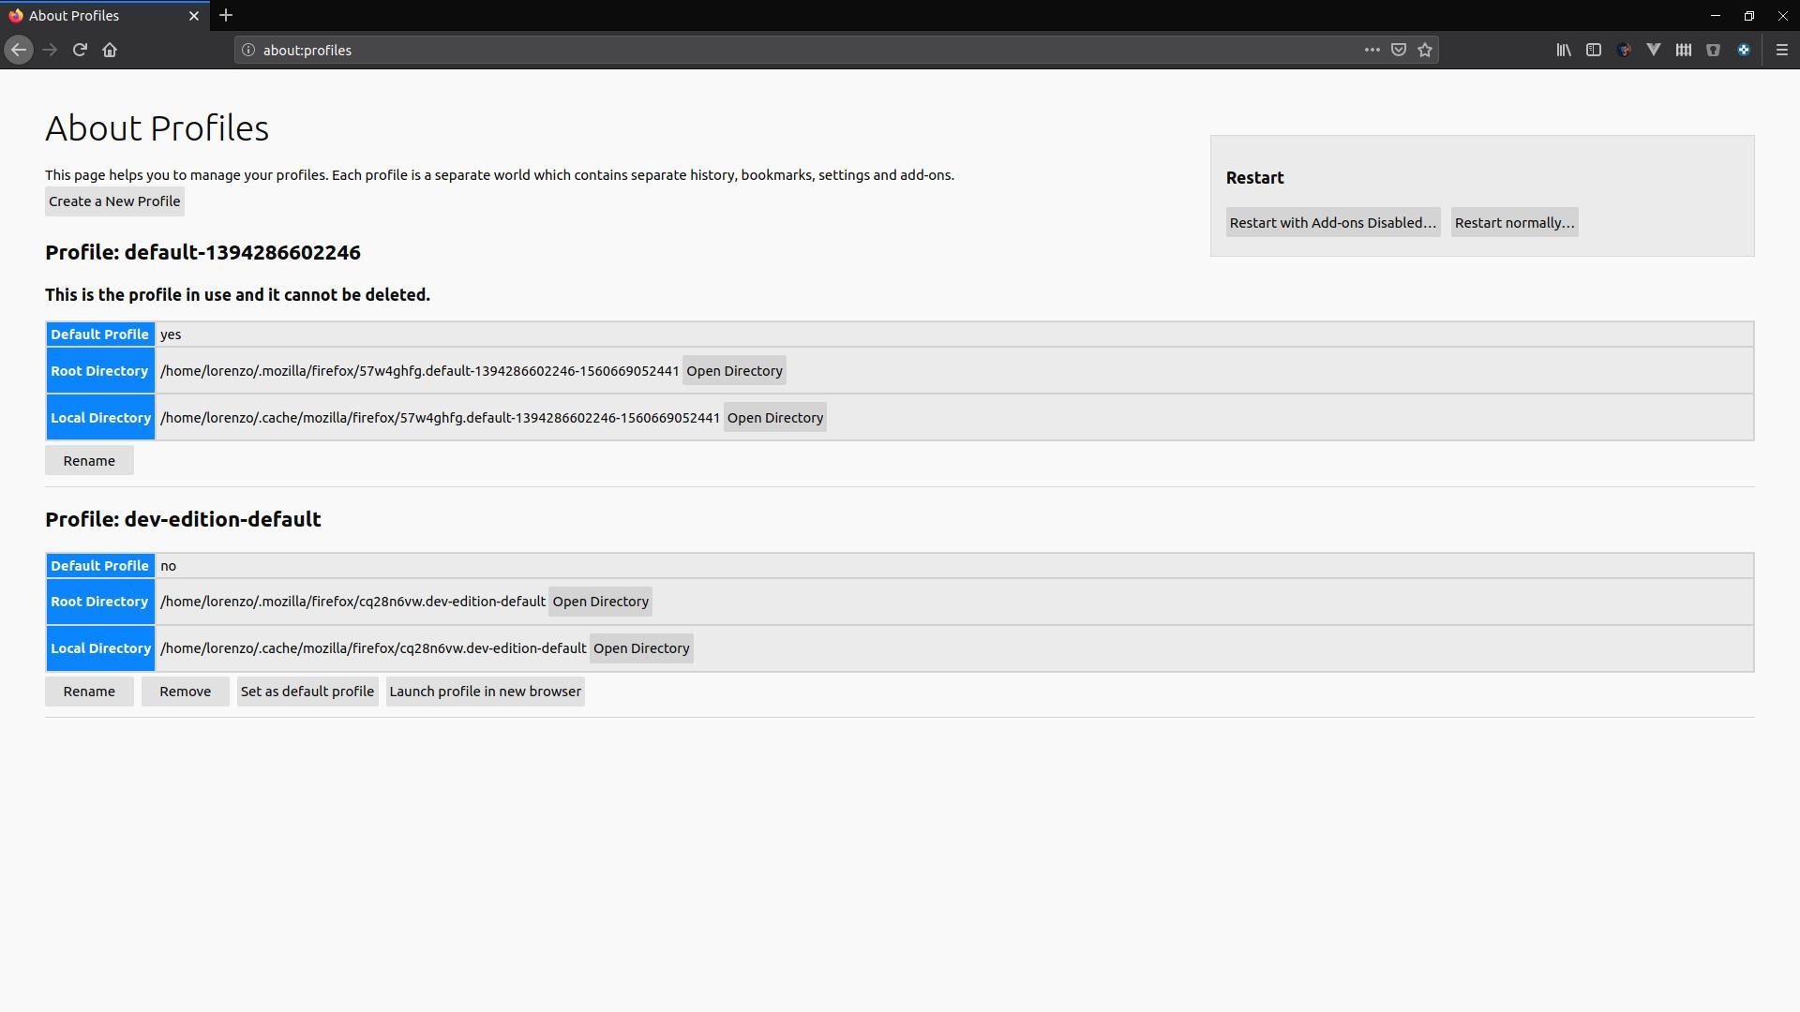Bookmark this page with the star
The width and height of the screenshot is (1800, 1012).
[x=1425, y=50]
